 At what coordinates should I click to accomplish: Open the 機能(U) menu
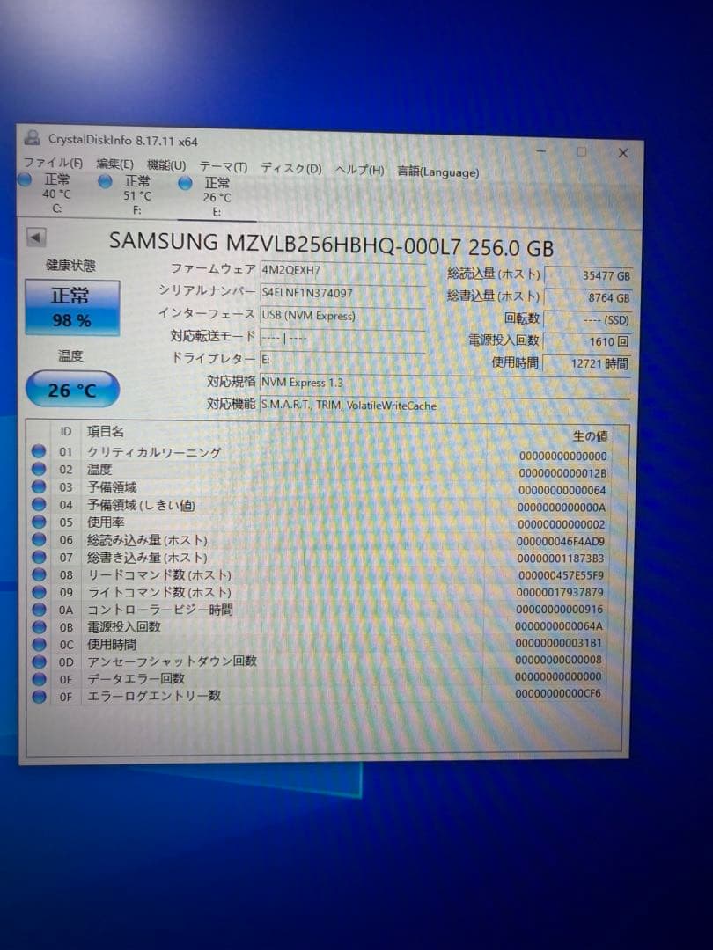pyautogui.click(x=166, y=164)
